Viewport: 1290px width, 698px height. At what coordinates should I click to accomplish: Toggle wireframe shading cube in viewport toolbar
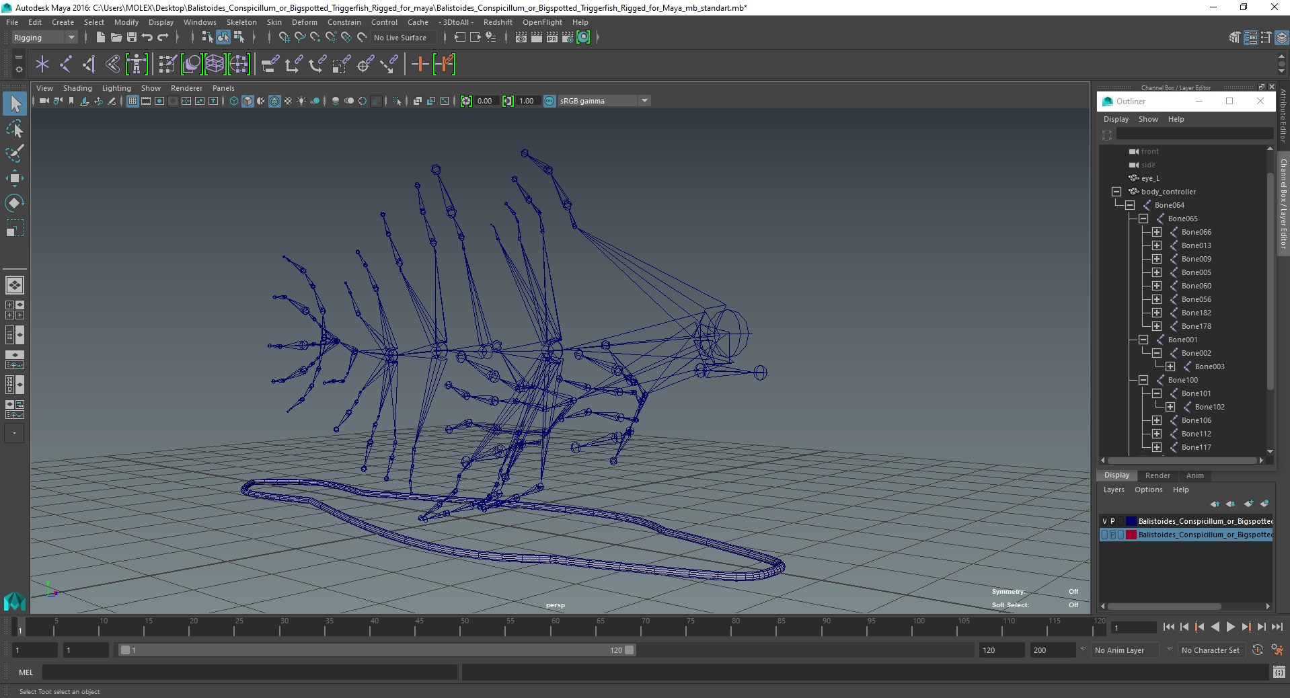pyautogui.click(x=234, y=101)
